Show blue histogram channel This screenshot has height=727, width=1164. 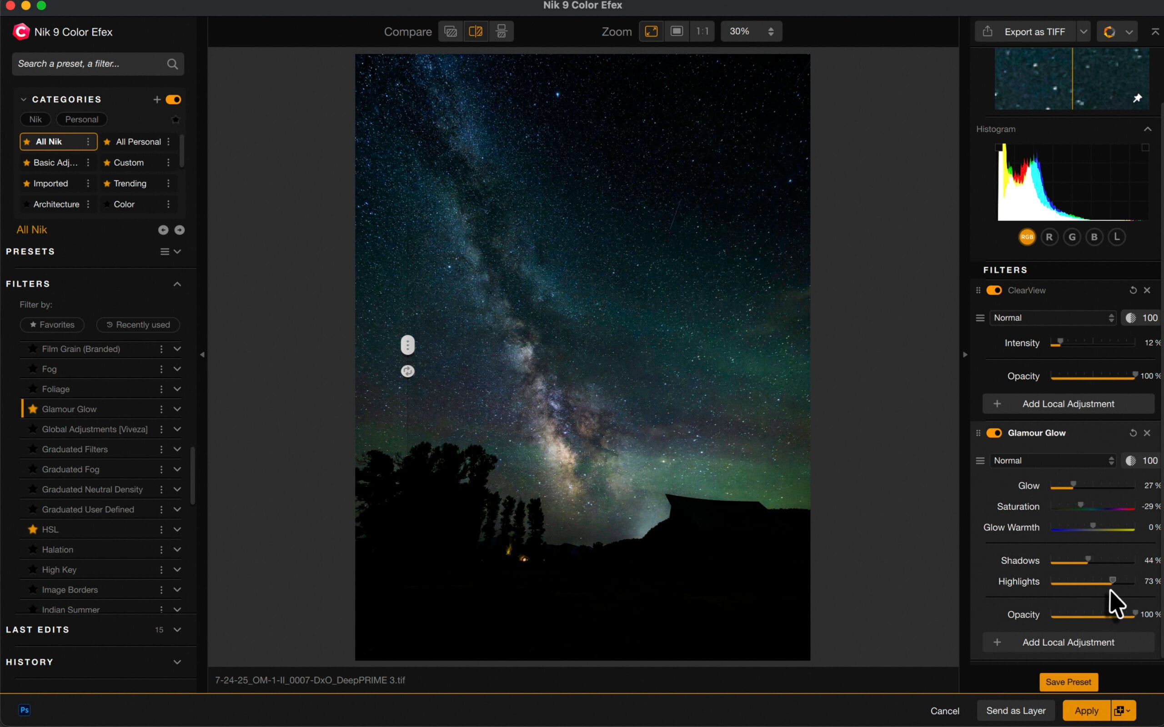(x=1094, y=237)
